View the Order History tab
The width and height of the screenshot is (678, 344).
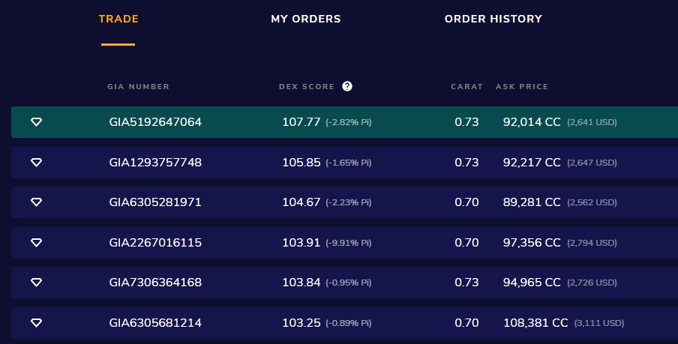pyautogui.click(x=493, y=19)
